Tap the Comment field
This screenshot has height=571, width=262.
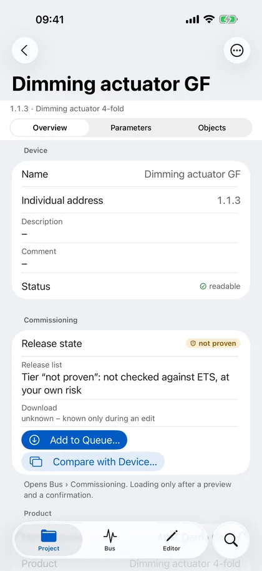(x=131, y=258)
